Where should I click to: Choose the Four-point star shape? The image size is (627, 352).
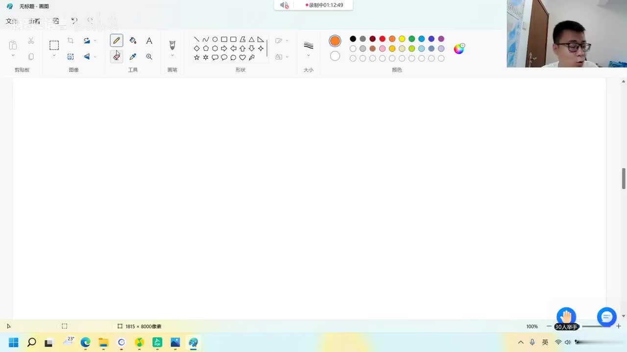click(x=261, y=48)
